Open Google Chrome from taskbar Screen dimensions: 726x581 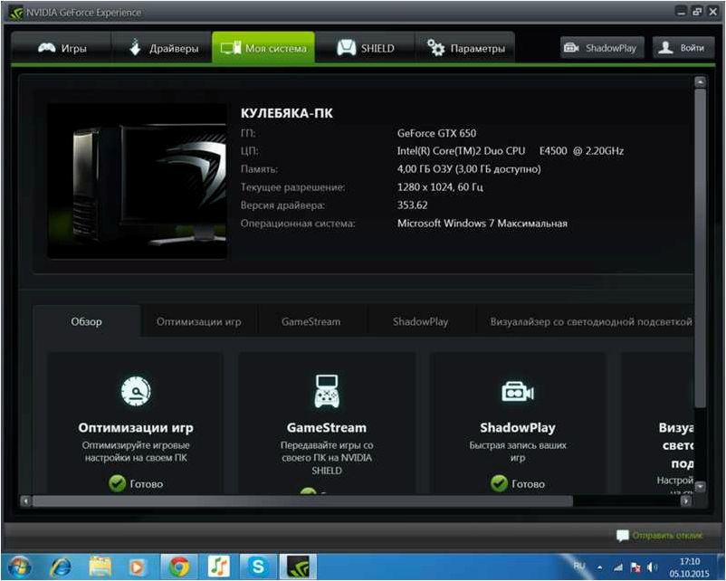178,567
